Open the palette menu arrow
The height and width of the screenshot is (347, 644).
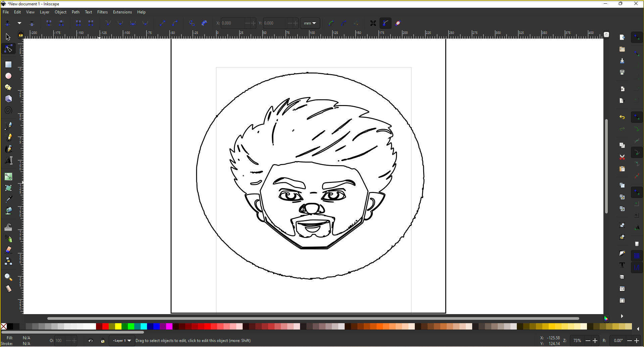(638, 329)
